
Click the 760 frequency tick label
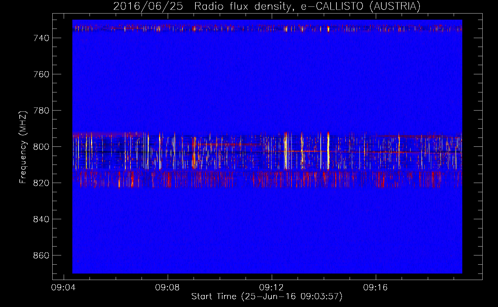point(41,74)
